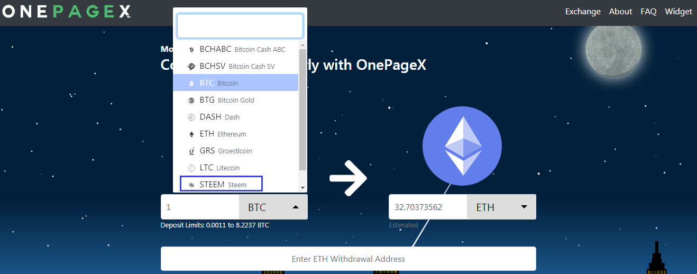Go to the FAQ page
697x274 pixels.
pos(648,11)
